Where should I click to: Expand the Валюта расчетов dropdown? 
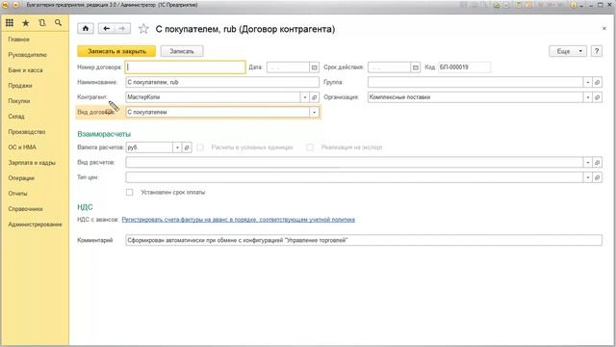177,147
